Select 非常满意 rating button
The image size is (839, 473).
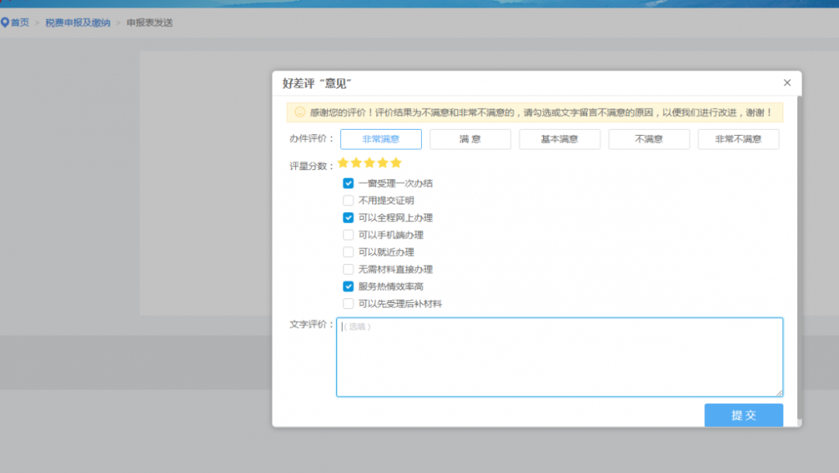point(381,139)
